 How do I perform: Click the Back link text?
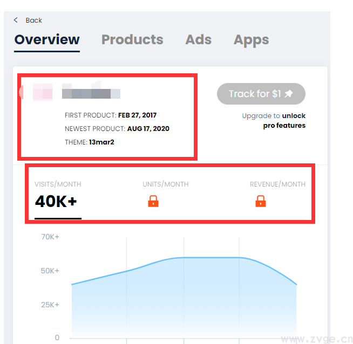point(34,20)
